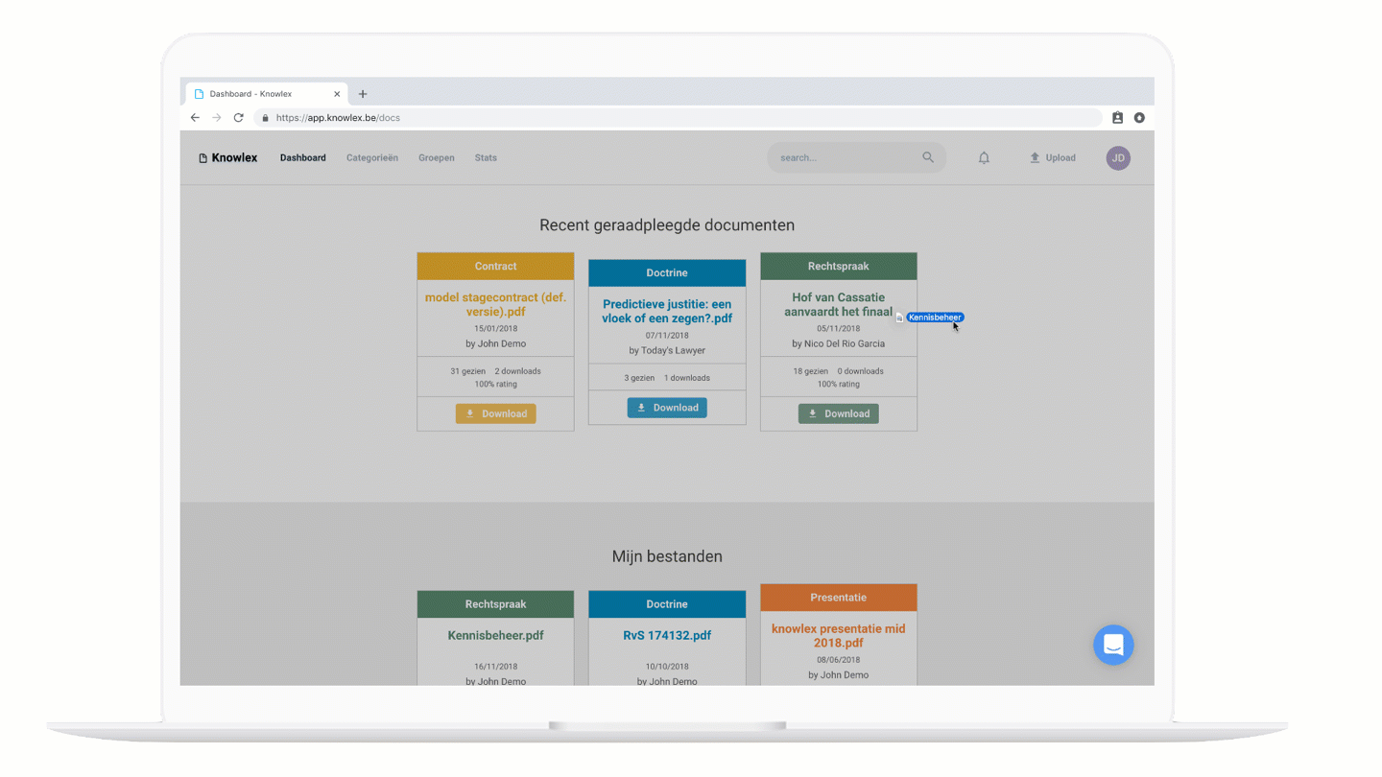Screen dimensions: 1382x777
Task: Open RvS 174132.pdf
Action: coord(667,635)
